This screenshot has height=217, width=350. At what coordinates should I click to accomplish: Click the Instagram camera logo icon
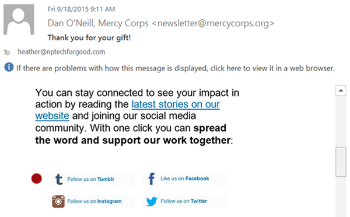[58, 201]
